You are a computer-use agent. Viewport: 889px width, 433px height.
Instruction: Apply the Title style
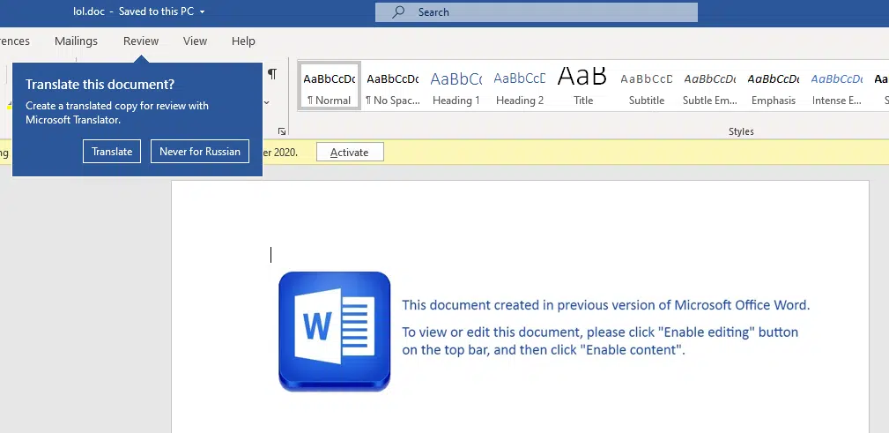[x=583, y=86]
